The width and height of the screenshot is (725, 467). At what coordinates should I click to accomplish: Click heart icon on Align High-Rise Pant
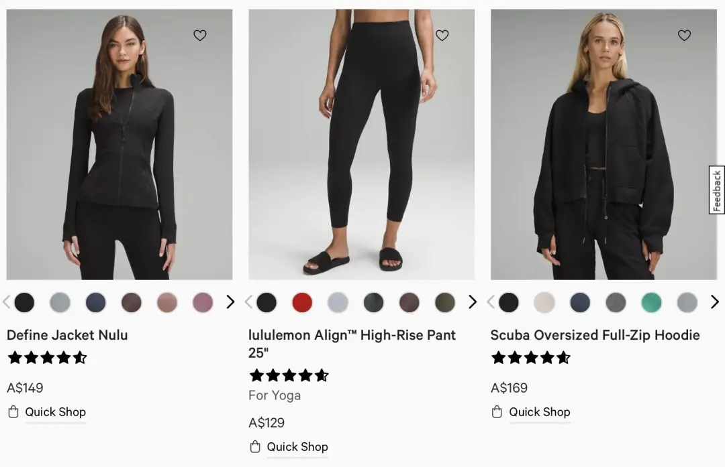pos(442,36)
